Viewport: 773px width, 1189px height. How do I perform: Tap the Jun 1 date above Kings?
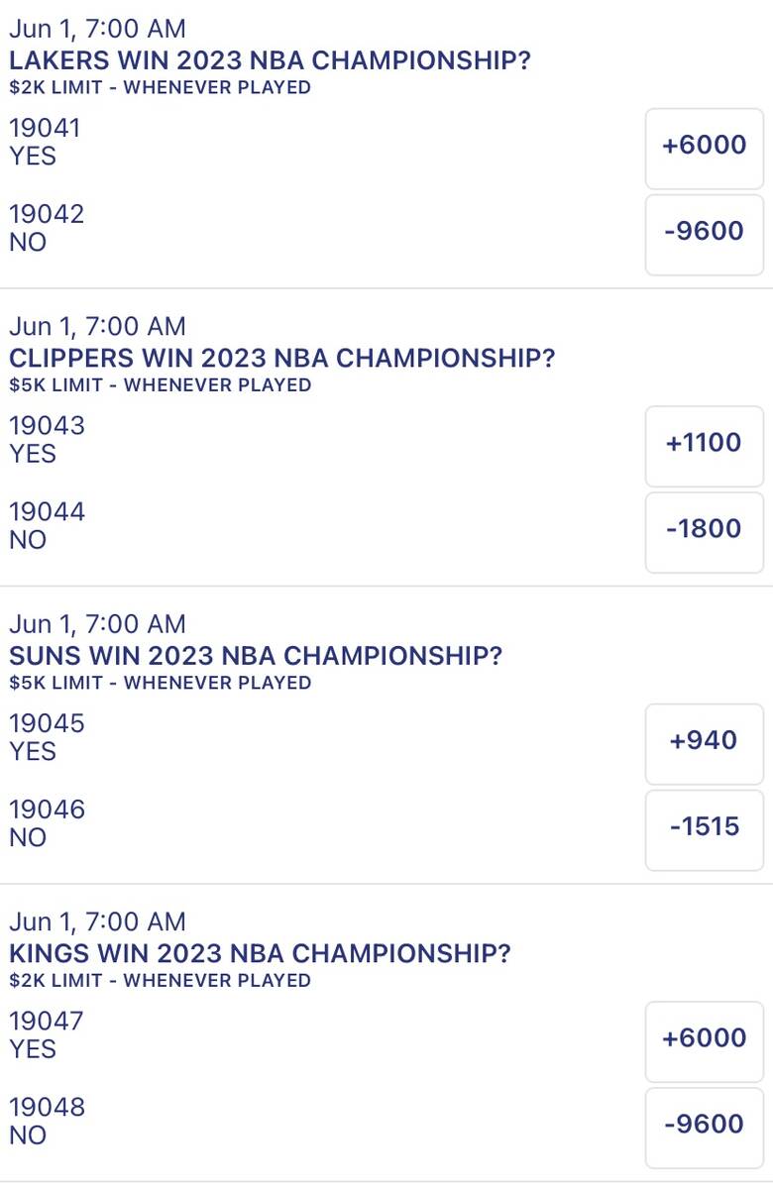[x=97, y=921]
